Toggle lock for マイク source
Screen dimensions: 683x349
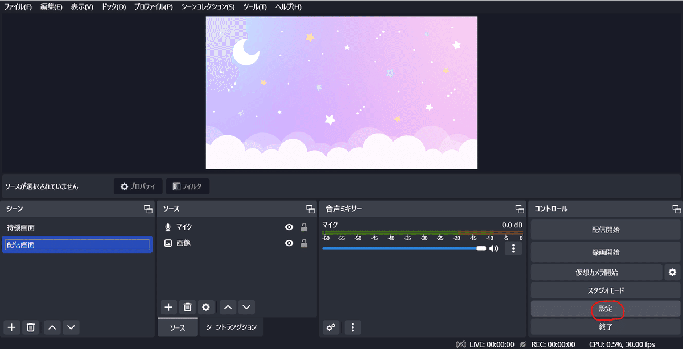pos(304,227)
